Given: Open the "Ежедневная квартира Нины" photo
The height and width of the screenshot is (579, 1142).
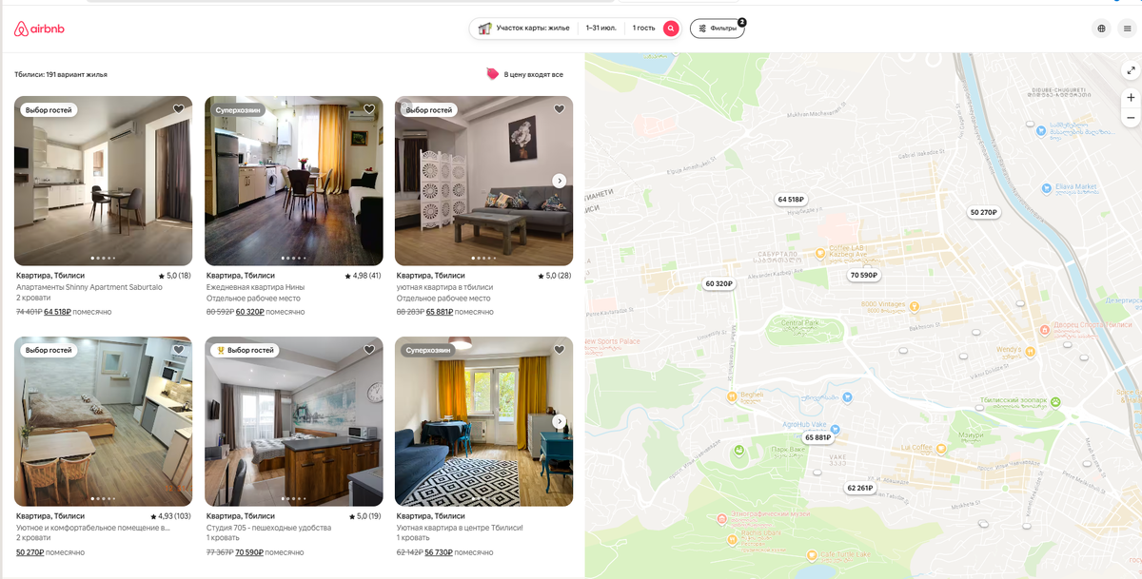Looking at the screenshot, I should (x=293, y=181).
